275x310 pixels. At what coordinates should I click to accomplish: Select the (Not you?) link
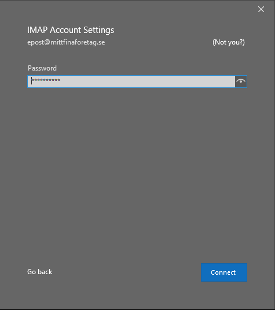click(229, 42)
